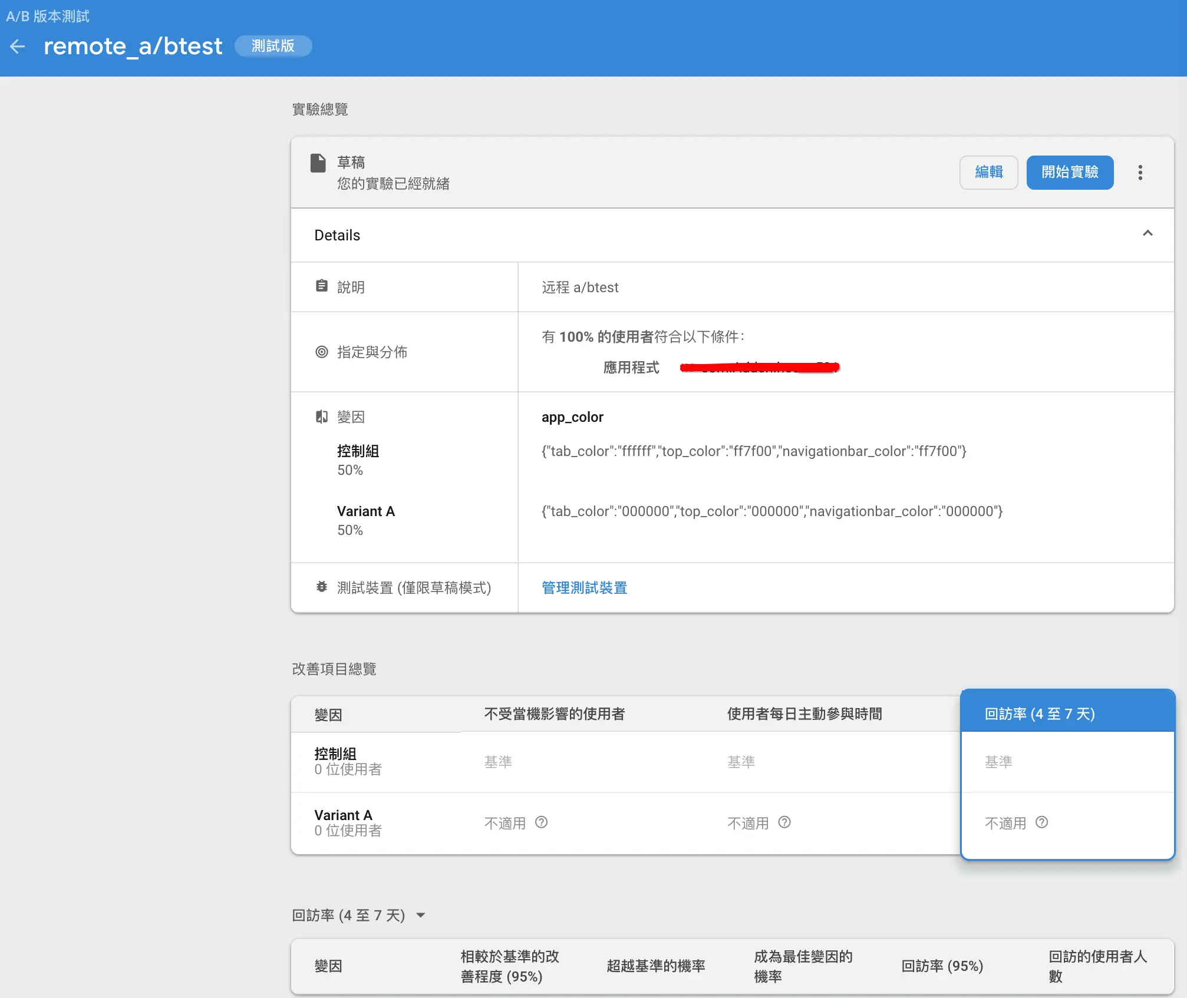1187x998 pixels.
Task: Open the 管理測試裝置 link
Action: (584, 587)
